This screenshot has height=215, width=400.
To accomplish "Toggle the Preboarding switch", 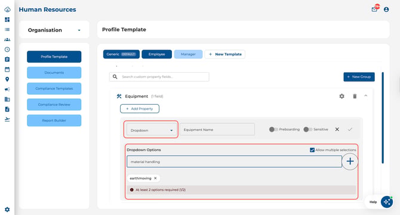I will [x=273, y=129].
